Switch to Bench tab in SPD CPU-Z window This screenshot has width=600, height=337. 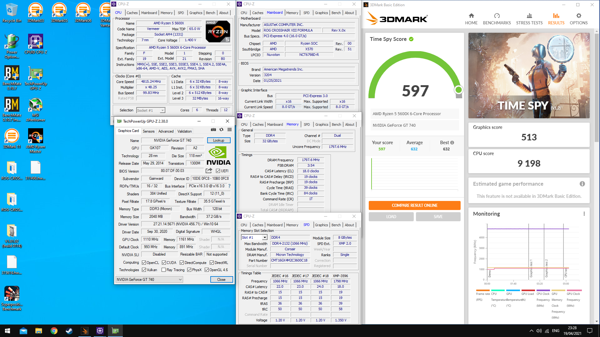336,225
